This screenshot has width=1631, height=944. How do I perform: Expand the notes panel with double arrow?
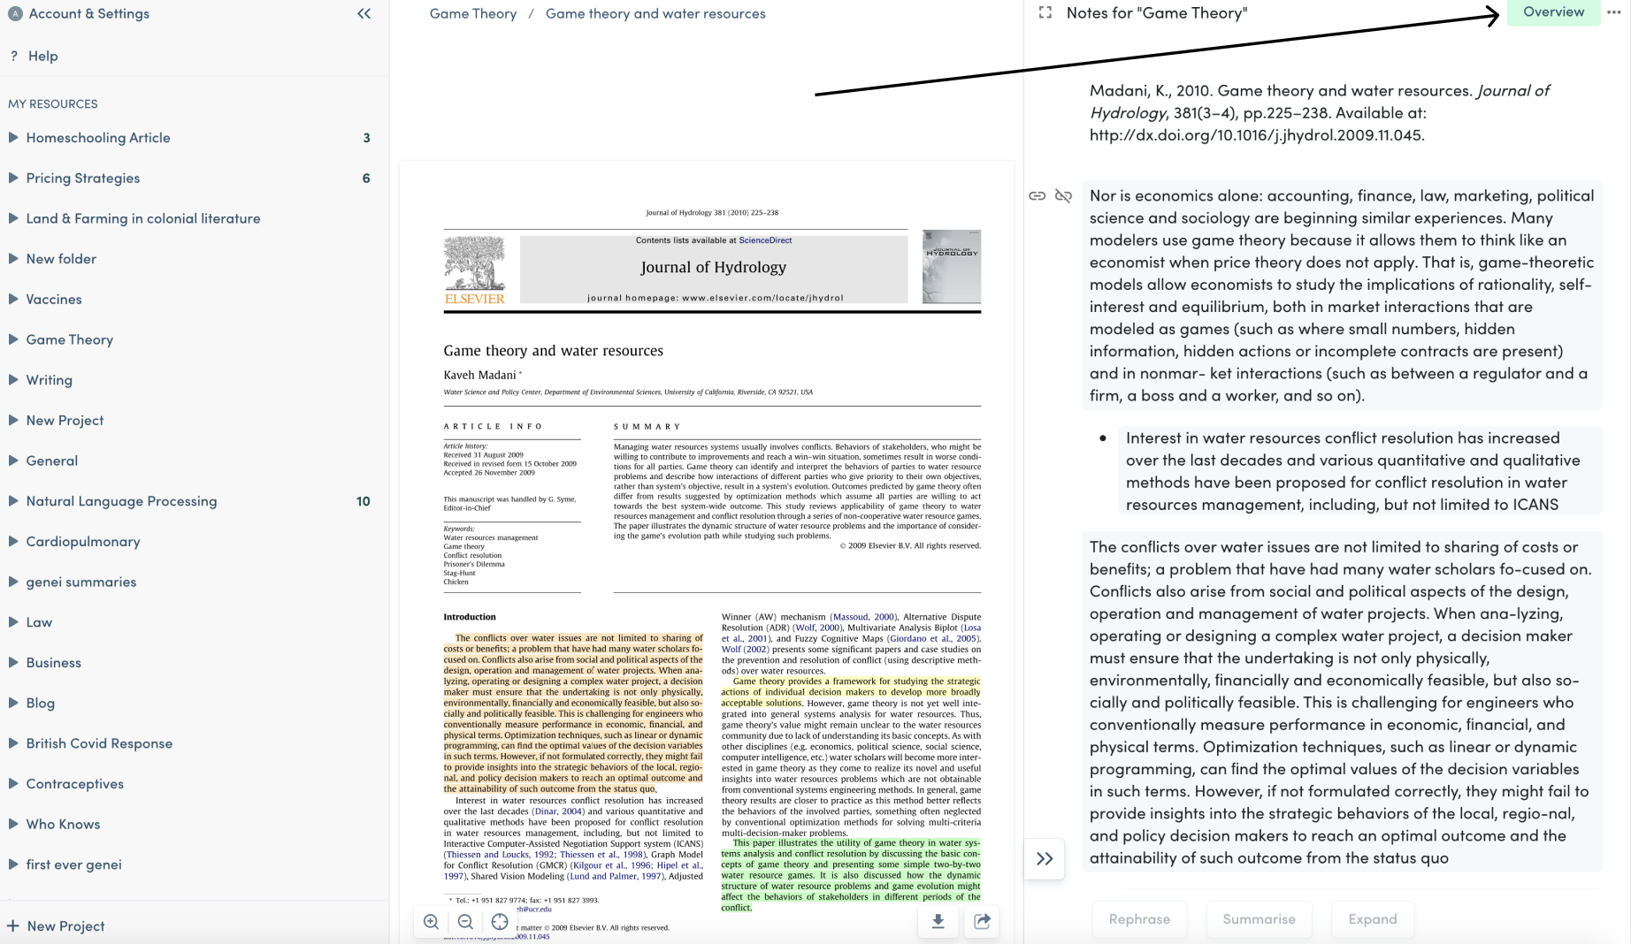click(x=1045, y=858)
